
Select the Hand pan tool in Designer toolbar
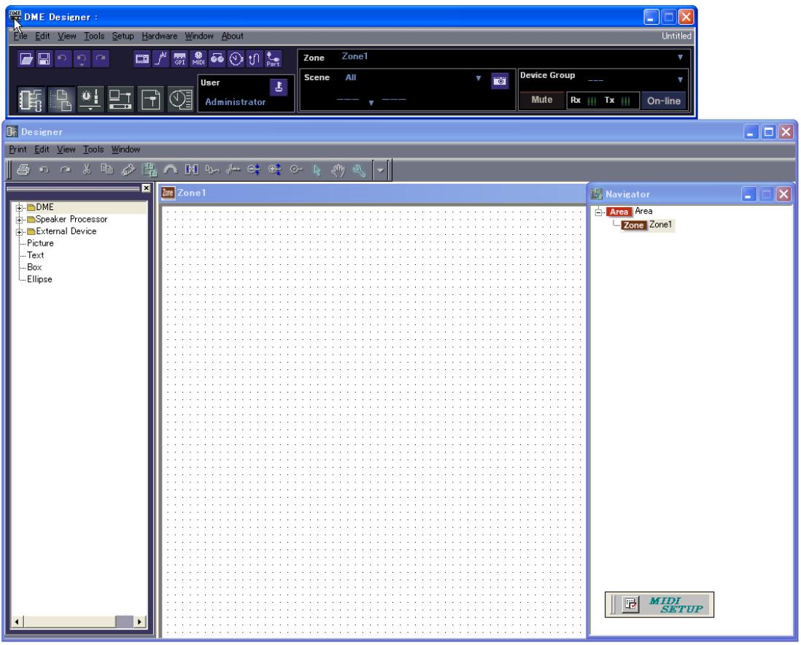[x=338, y=170]
